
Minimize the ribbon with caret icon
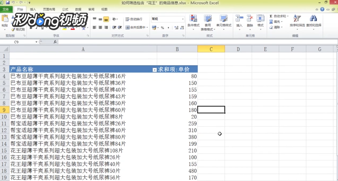[317, 9]
